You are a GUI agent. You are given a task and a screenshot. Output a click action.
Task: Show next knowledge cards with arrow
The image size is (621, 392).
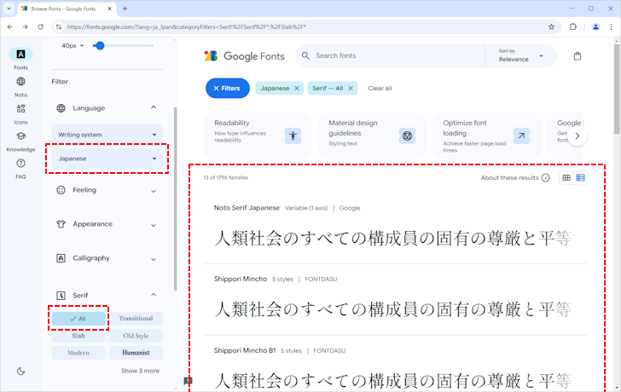tap(577, 136)
